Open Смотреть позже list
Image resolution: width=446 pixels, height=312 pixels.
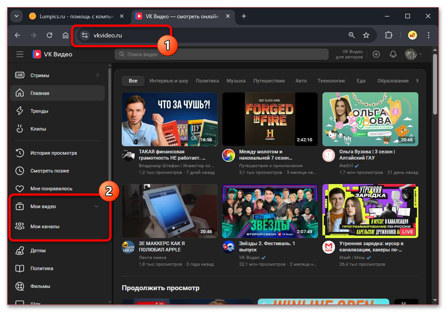point(58,171)
